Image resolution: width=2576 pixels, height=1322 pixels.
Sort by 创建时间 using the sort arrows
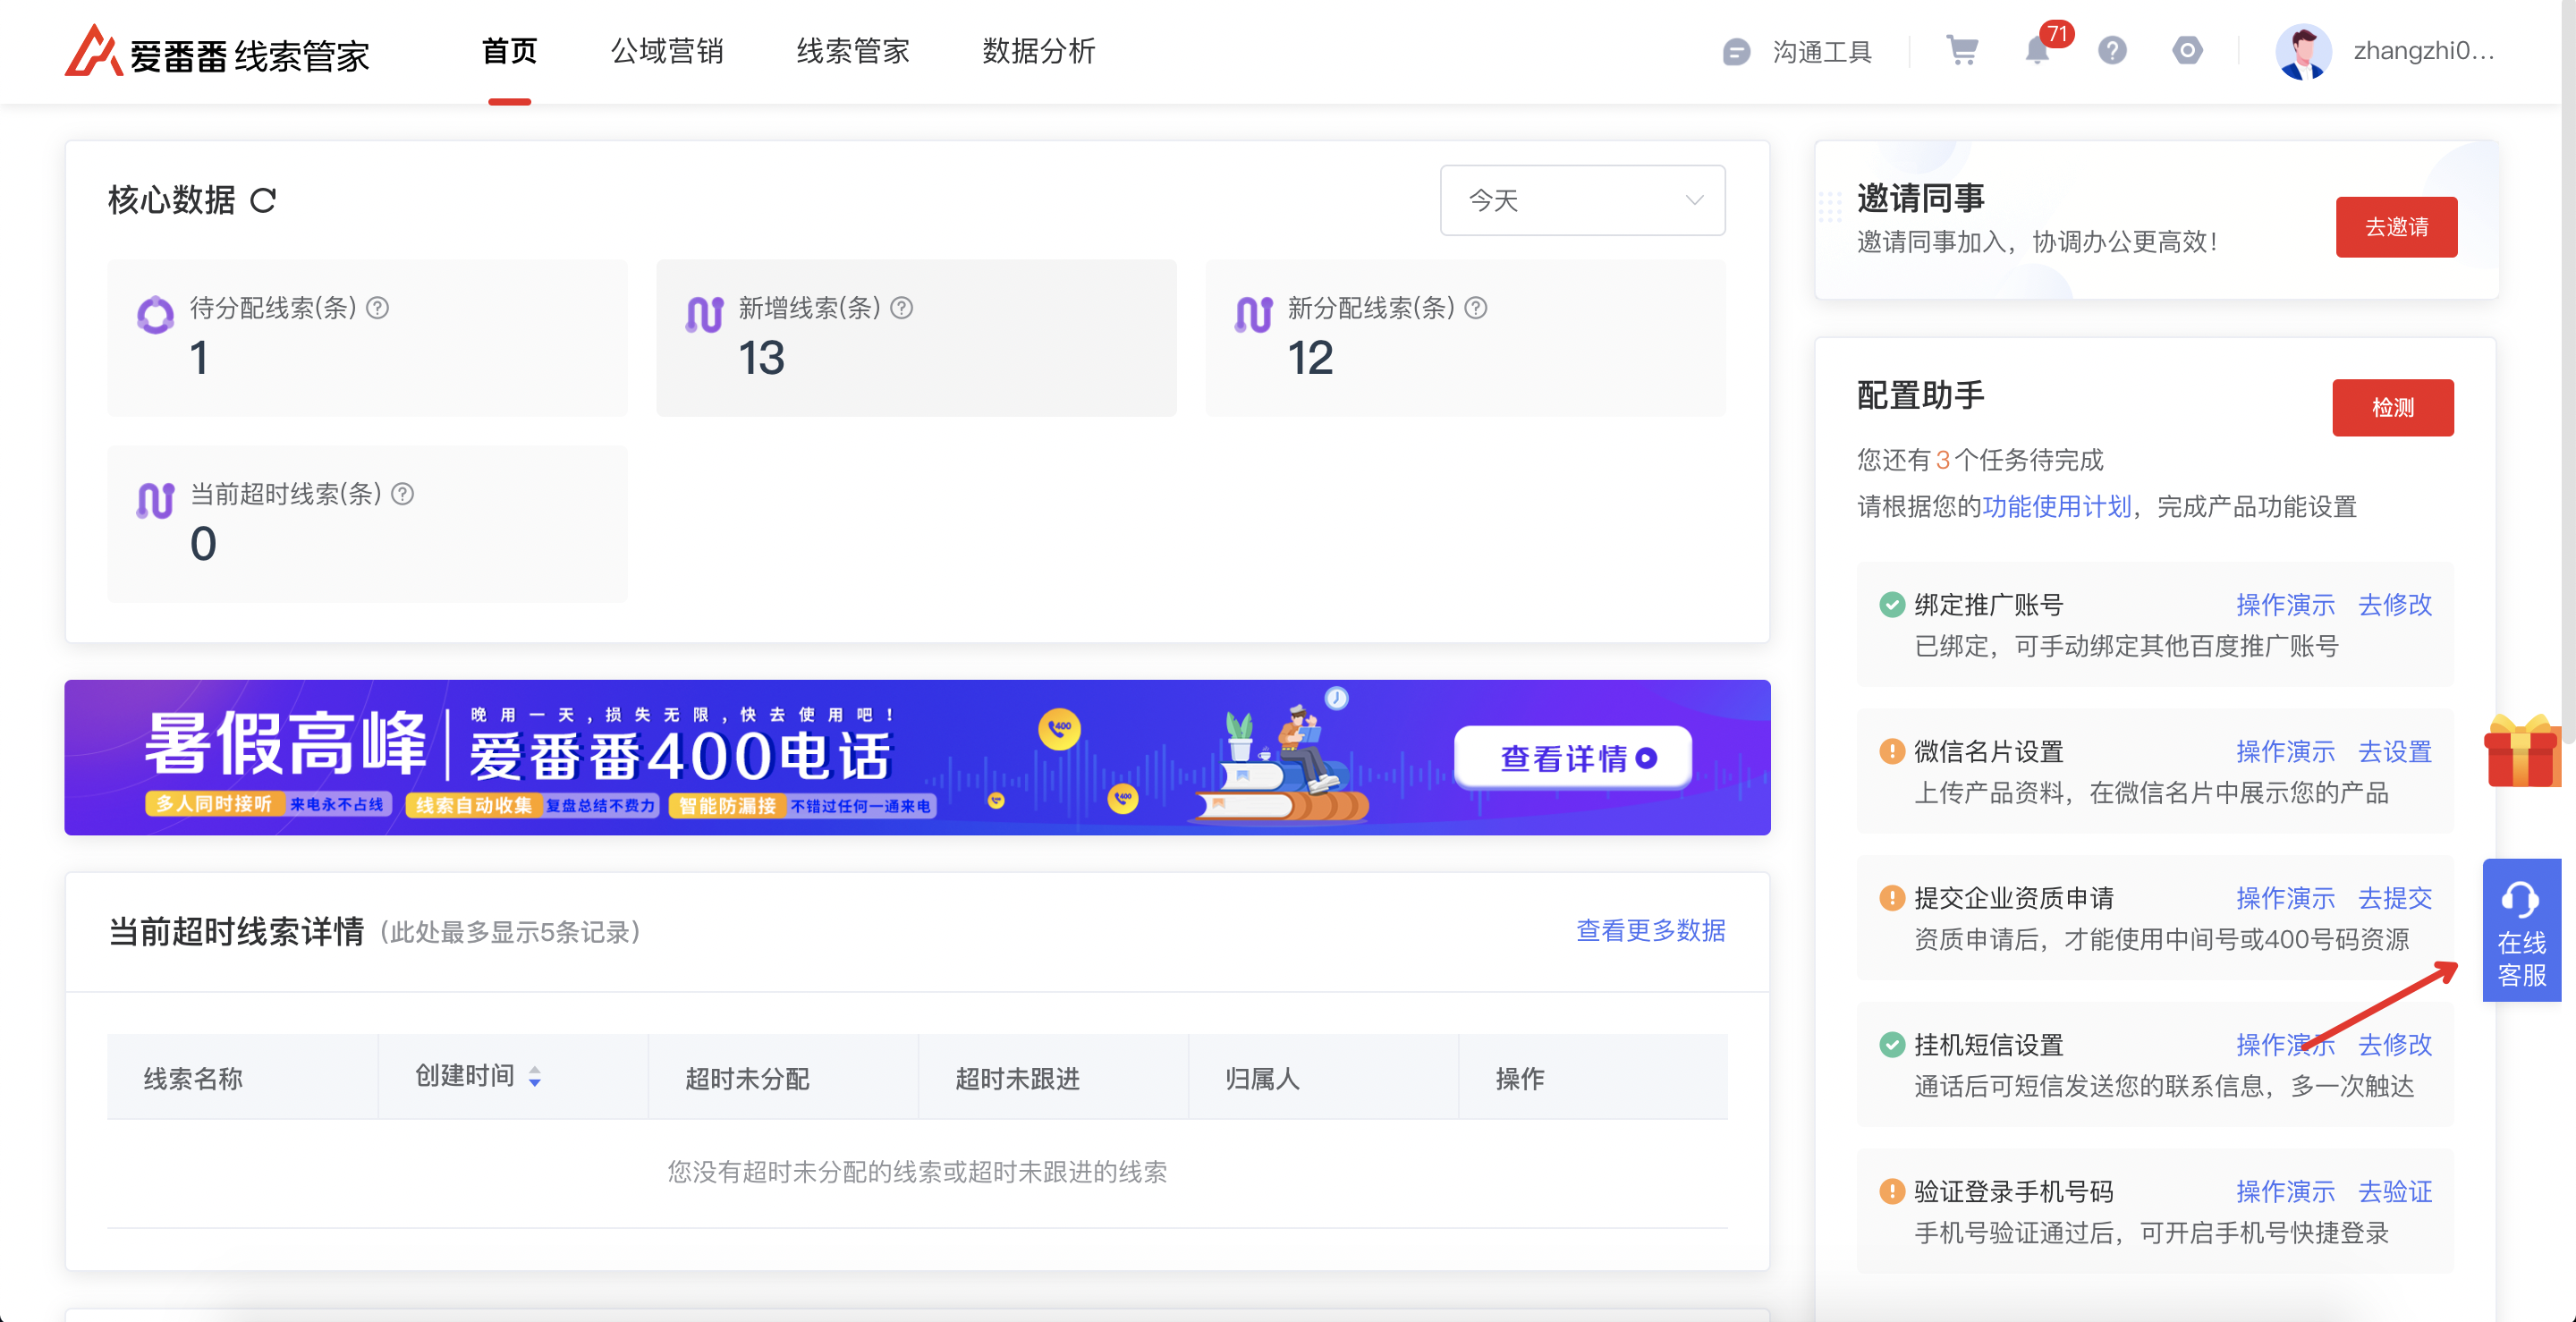535,1077
